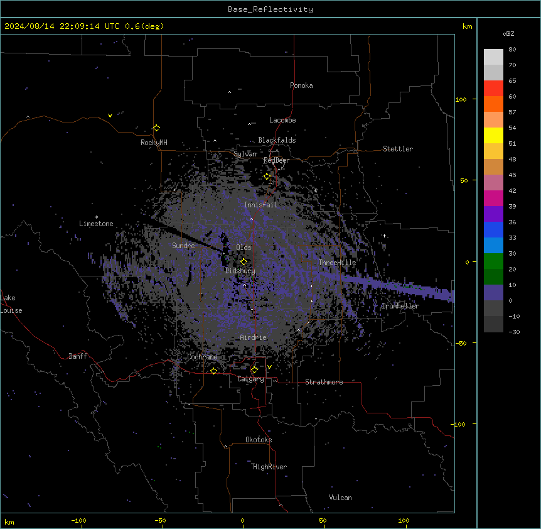The image size is (541, 529).
Task: Click the km unit label at top right
Action: (468, 26)
